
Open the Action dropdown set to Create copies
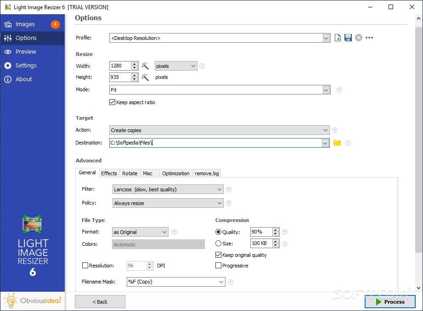219,130
